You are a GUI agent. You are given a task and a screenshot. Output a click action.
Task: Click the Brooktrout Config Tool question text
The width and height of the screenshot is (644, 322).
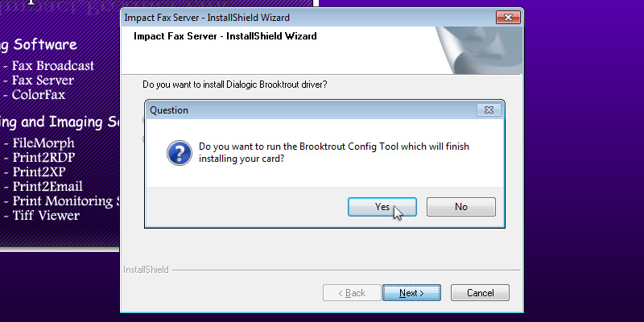(x=333, y=153)
